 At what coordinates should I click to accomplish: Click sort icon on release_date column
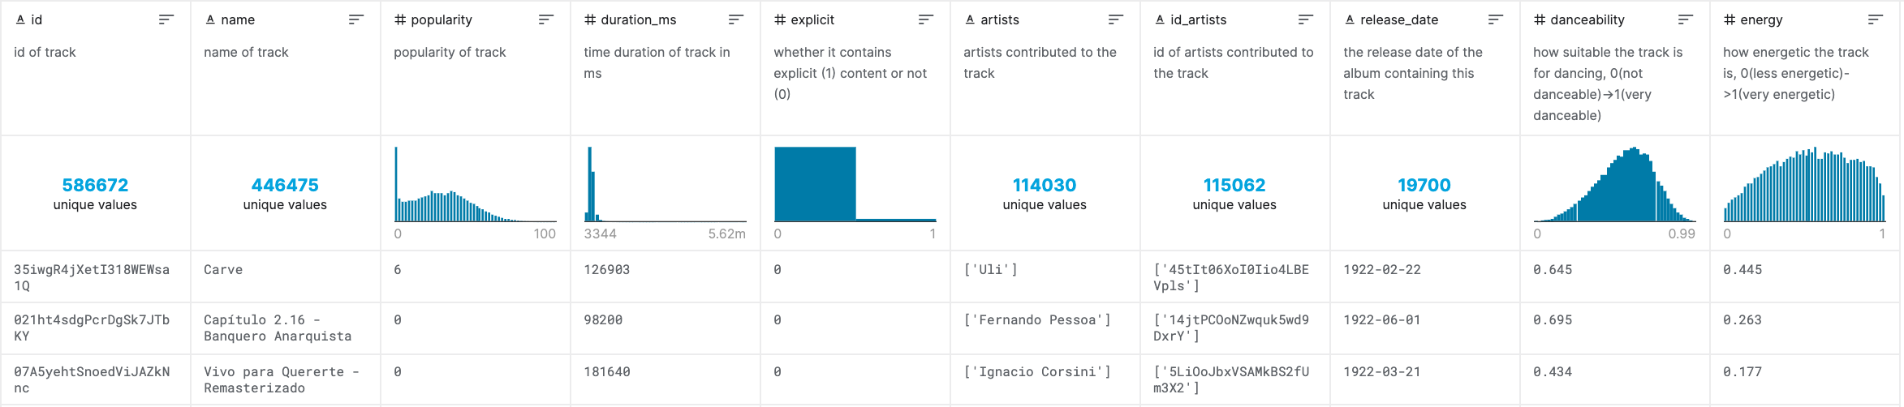1496,19
